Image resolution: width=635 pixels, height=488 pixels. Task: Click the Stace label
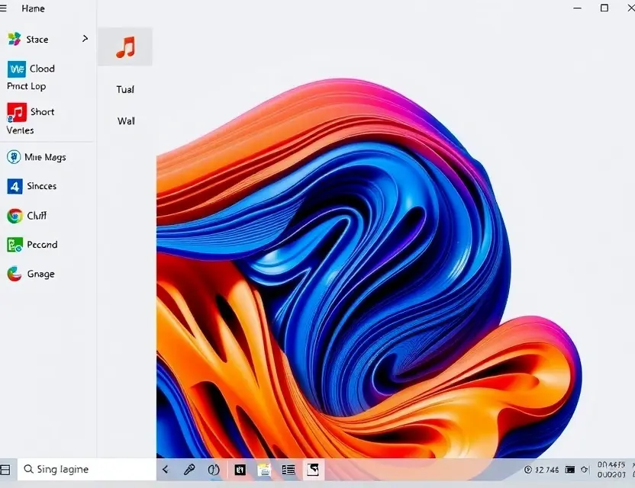click(37, 39)
